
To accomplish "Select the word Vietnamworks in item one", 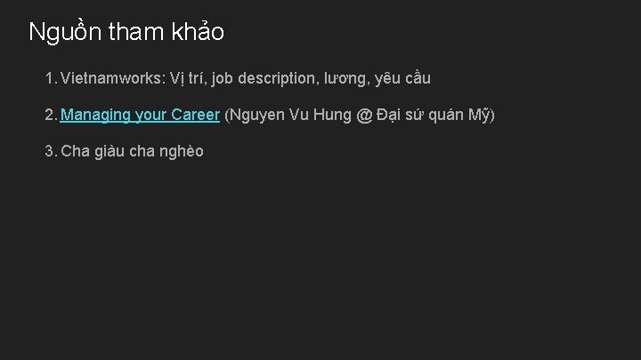I will pos(110,78).
